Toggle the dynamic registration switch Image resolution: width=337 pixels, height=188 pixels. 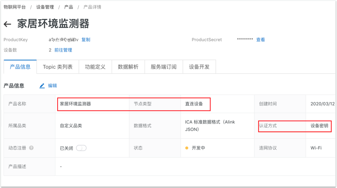81,148
